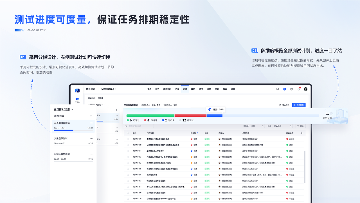Open the 优先级 filter dropdown showing 全部
360x203 pixels.
tap(256, 126)
